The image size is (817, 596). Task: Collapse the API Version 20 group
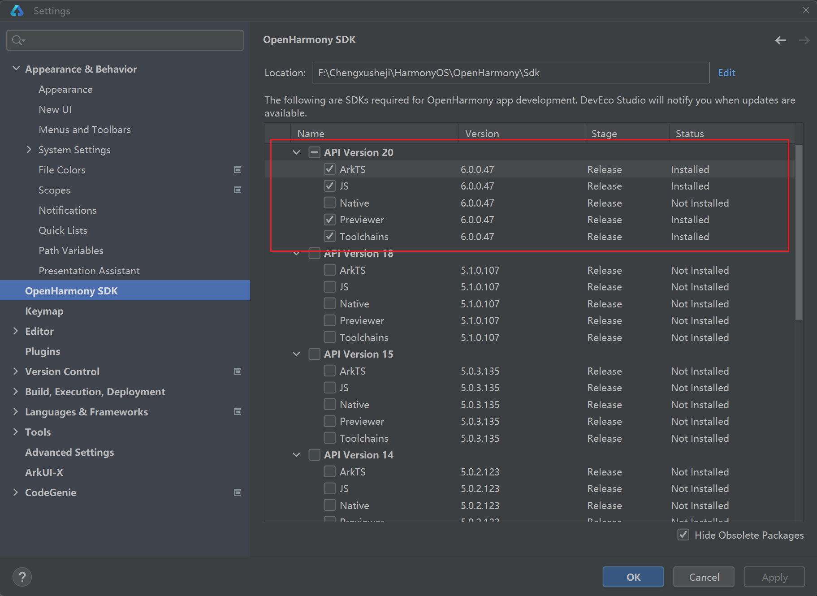click(x=296, y=152)
